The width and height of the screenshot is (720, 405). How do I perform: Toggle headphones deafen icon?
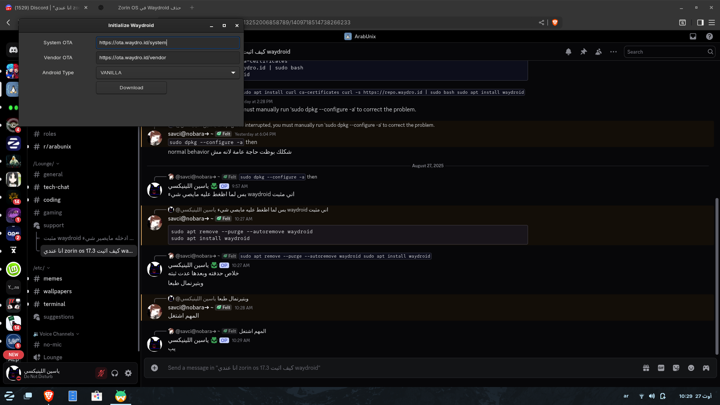click(x=115, y=373)
